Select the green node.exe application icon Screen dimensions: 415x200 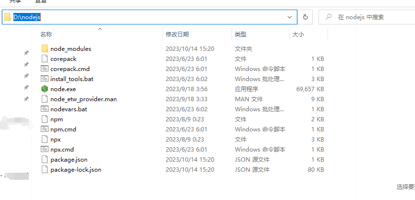click(x=45, y=89)
